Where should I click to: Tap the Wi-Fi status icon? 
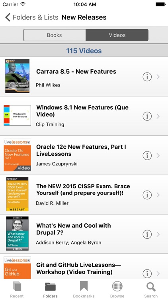[23, 4]
